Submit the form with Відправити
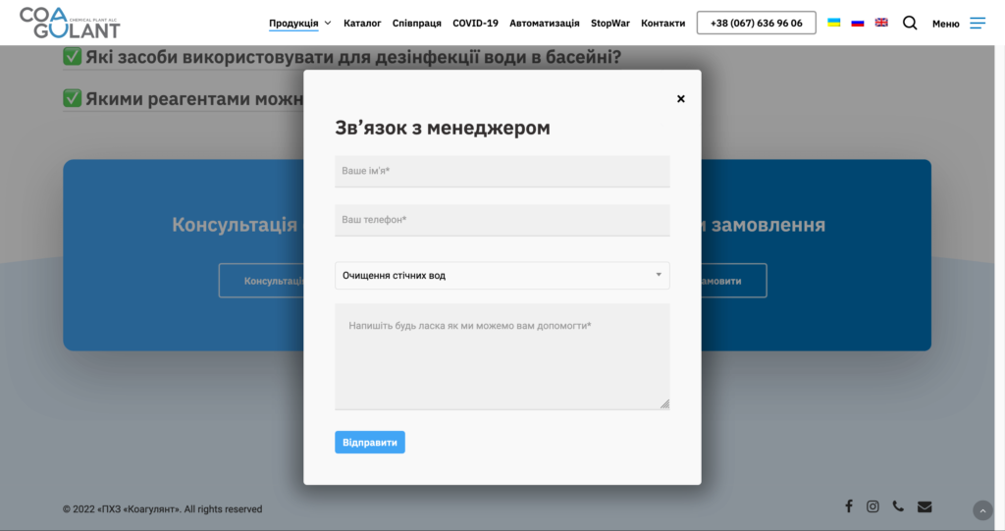 [370, 443]
